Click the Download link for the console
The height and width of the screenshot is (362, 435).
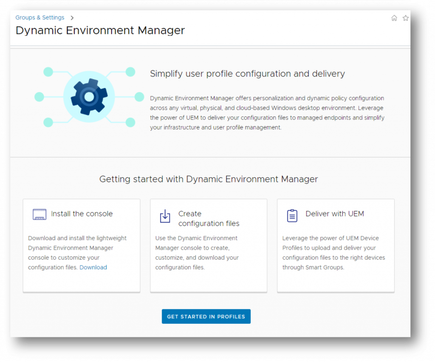93,267
